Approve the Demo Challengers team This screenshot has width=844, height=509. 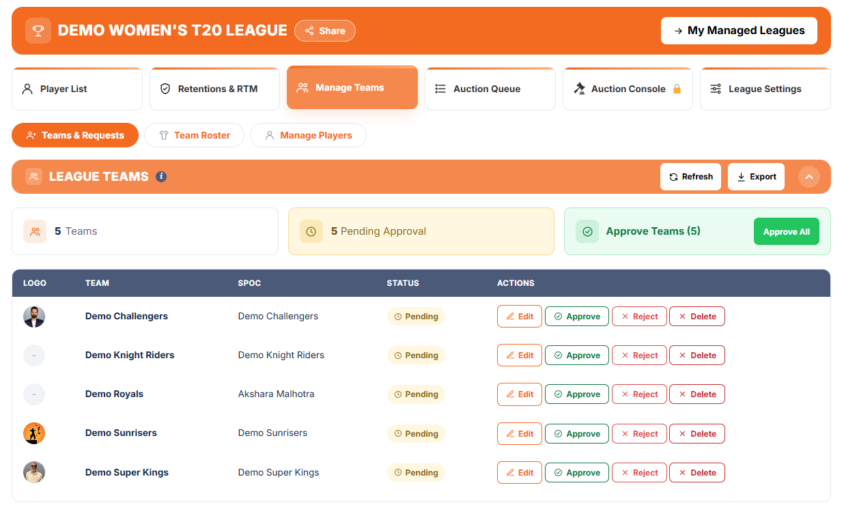pos(577,317)
